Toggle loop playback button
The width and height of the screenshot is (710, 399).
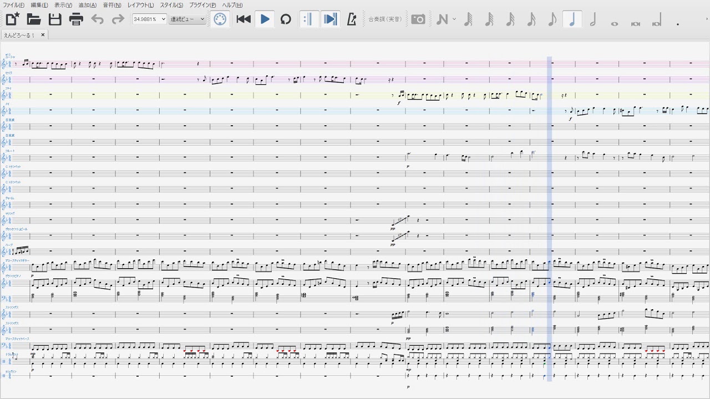[x=286, y=19]
